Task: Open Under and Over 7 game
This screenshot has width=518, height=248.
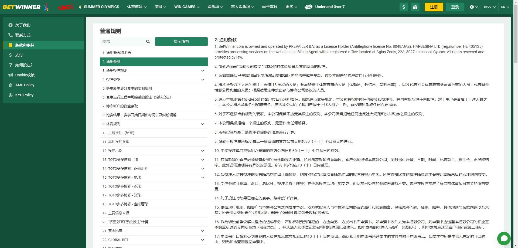Action: [x=330, y=7]
